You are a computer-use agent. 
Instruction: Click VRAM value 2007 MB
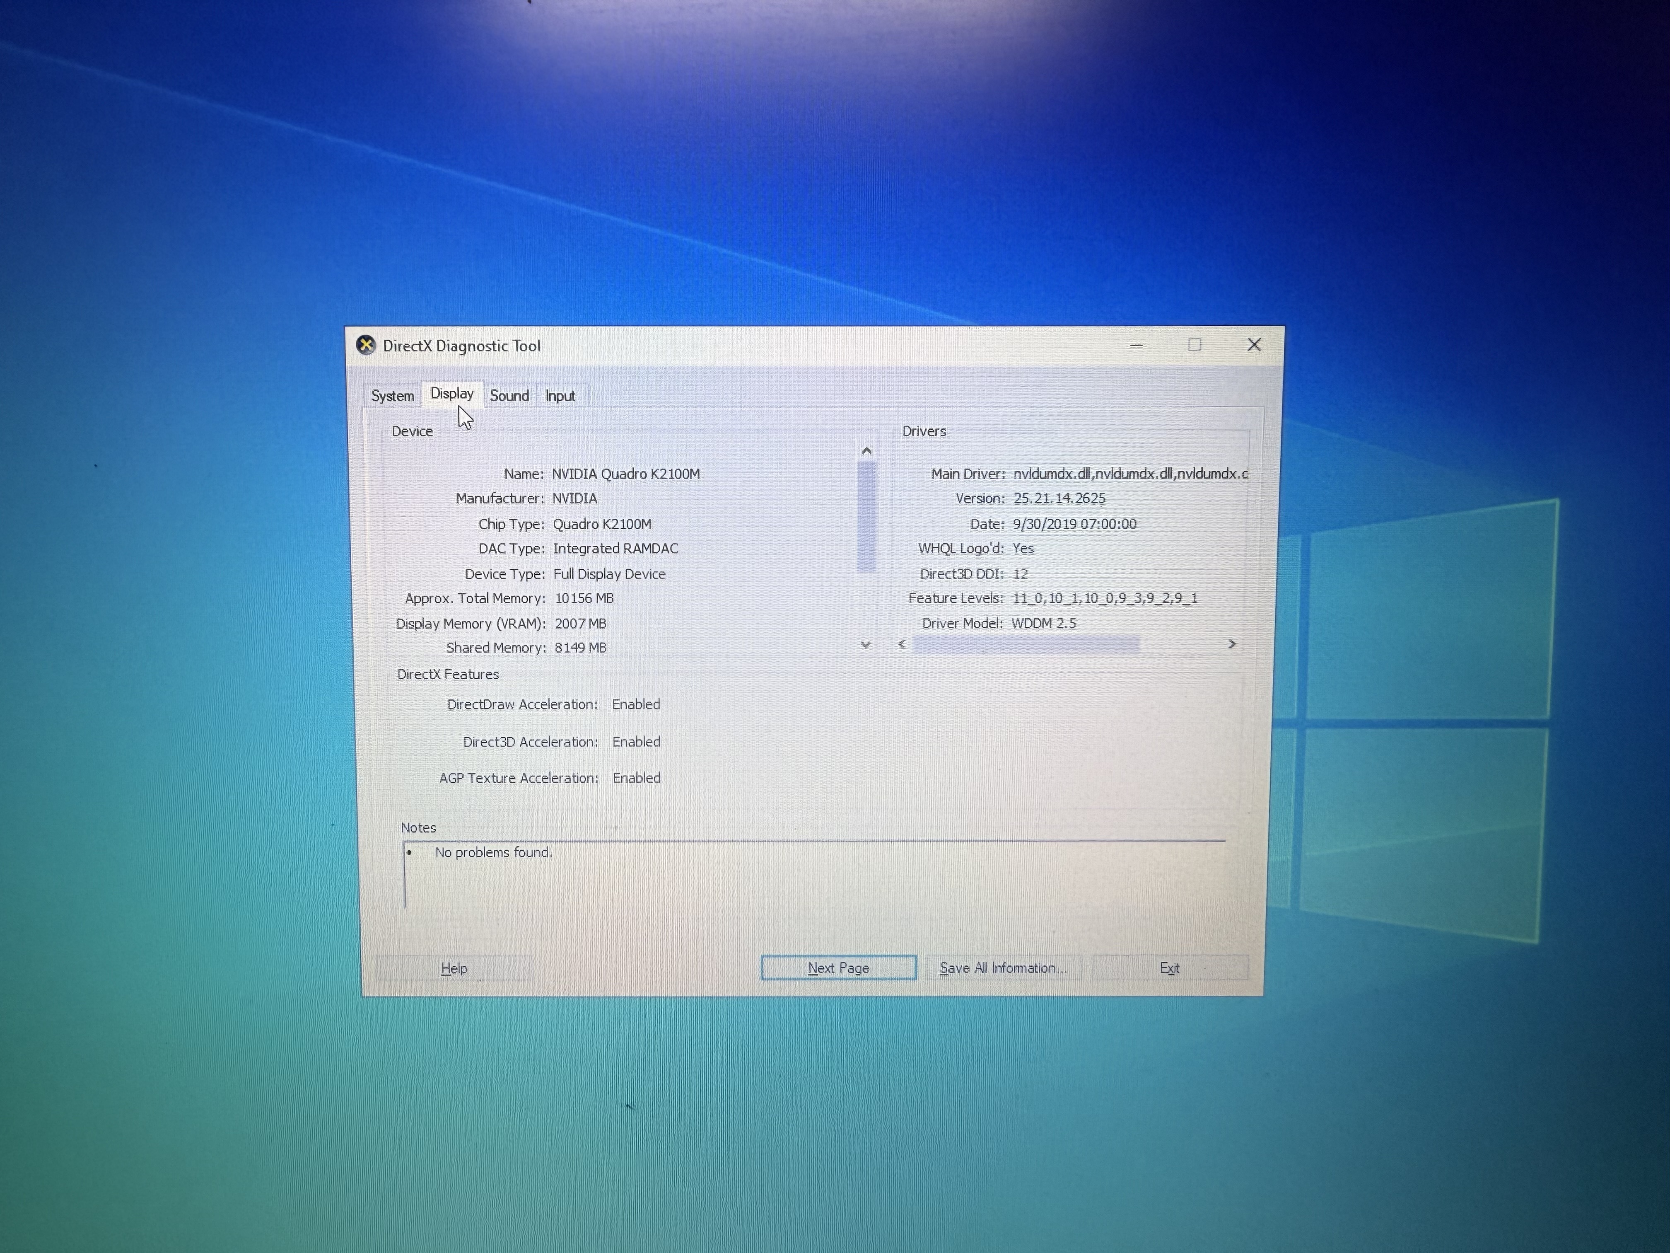point(581,624)
